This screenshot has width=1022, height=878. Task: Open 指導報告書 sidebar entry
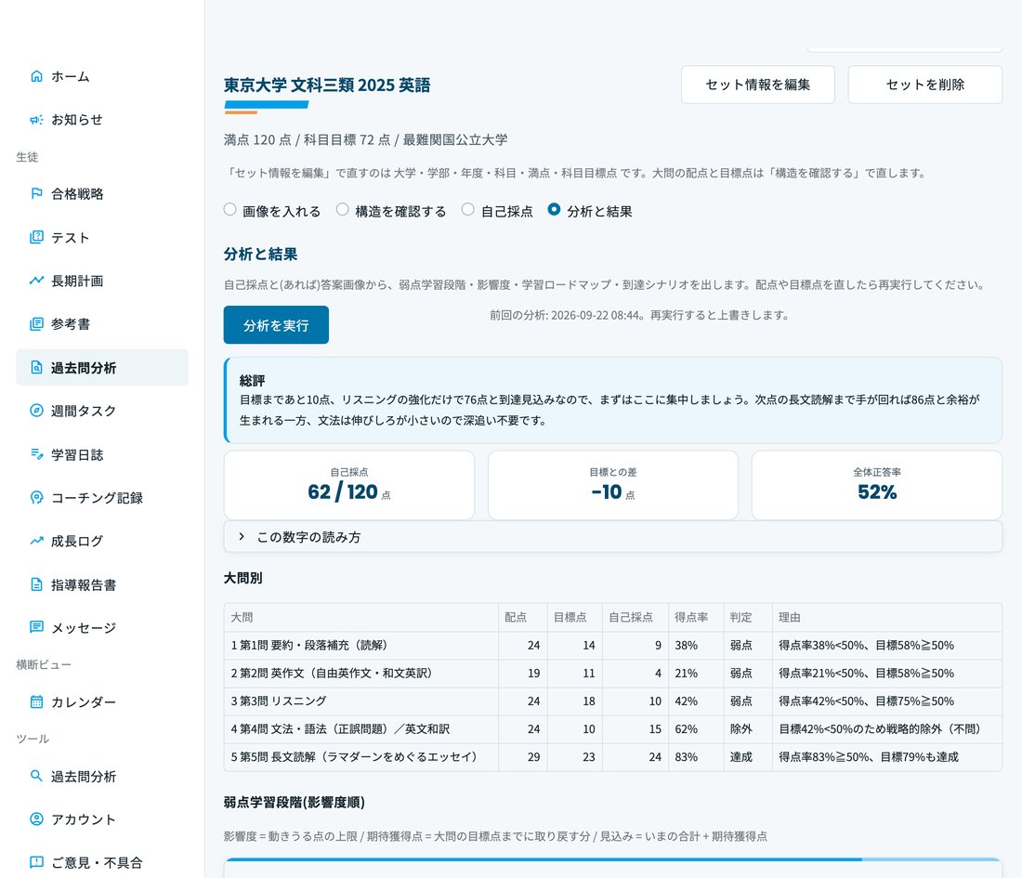(102, 584)
